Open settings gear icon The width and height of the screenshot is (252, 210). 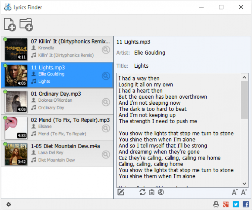(x=9, y=204)
